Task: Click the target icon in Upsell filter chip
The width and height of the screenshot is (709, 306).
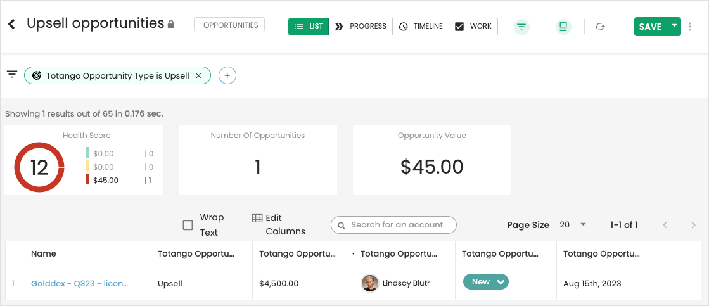Action: tap(37, 75)
